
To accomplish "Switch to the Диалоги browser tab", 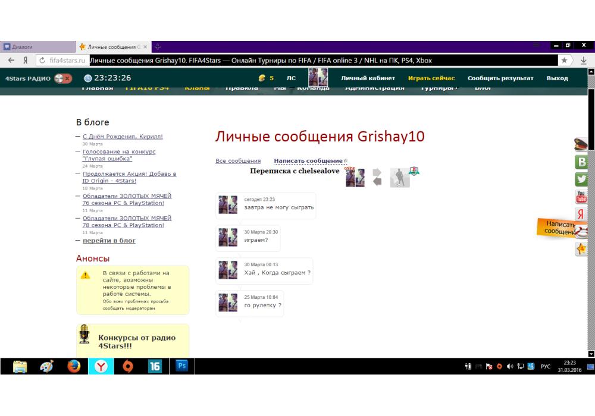I will tap(36, 46).
